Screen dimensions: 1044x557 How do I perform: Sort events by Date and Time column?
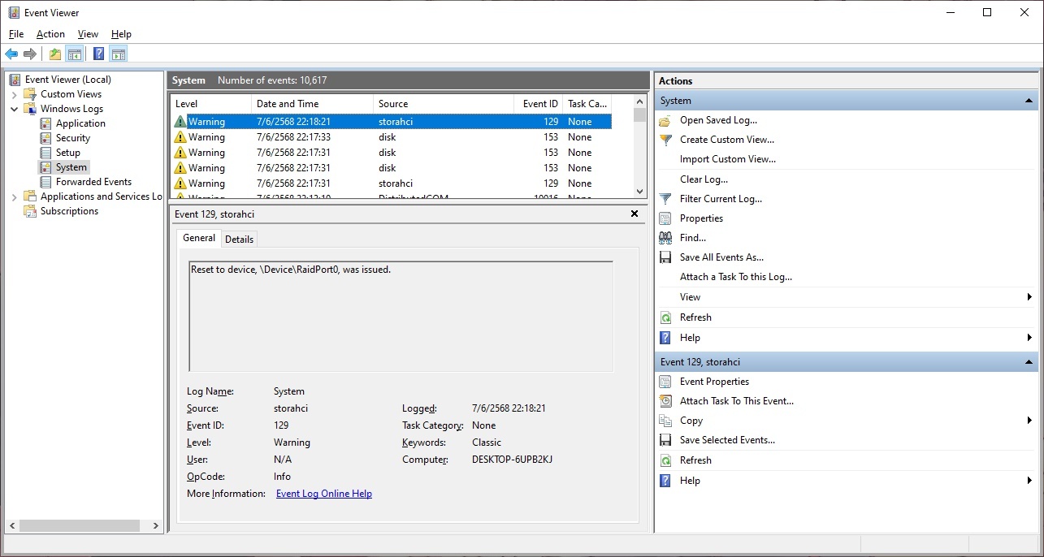click(287, 104)
